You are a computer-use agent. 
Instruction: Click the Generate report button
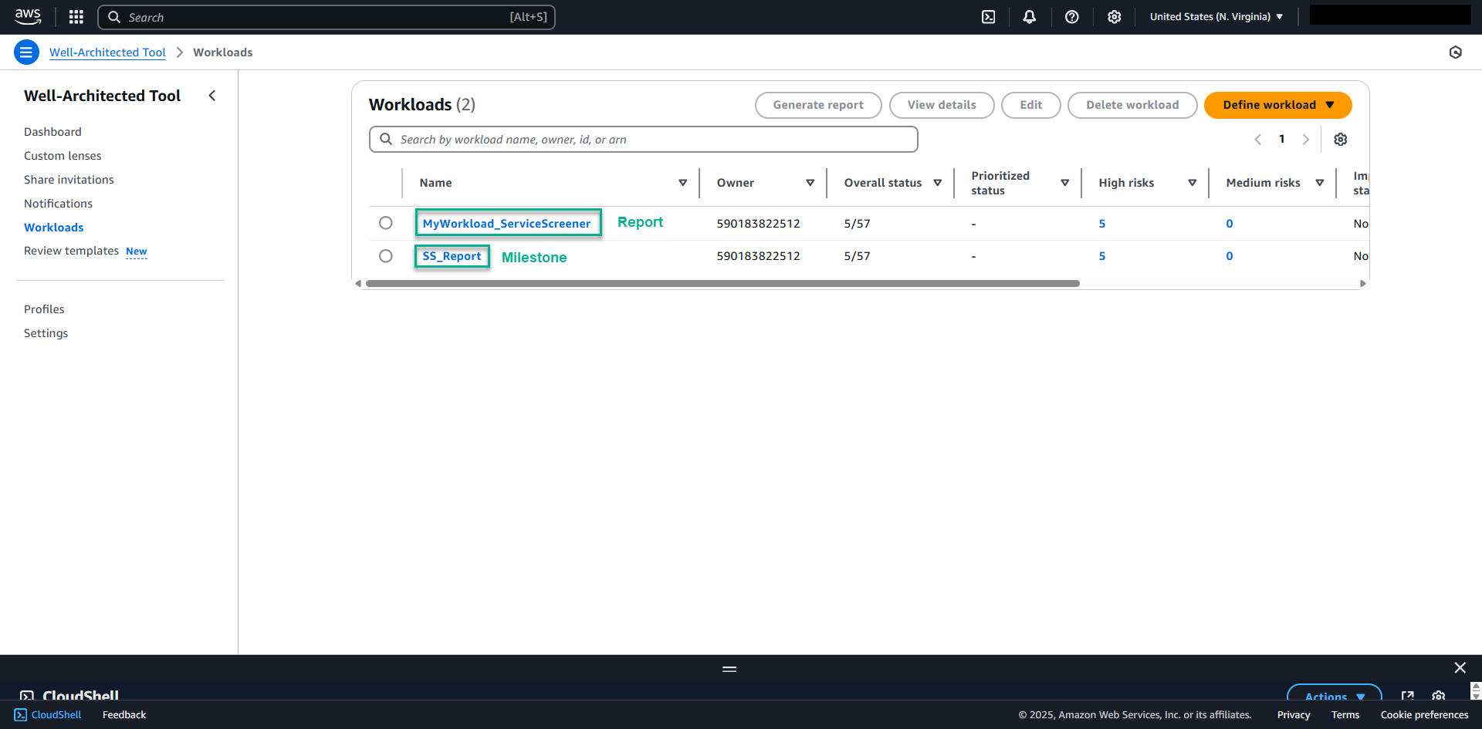(x=817, y=105)
